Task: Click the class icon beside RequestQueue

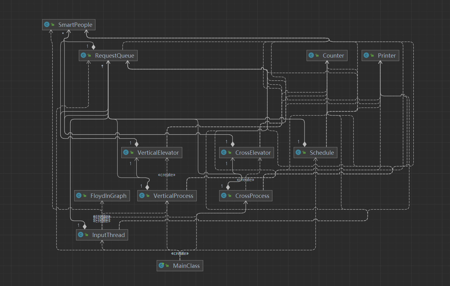Action: [x=83, y=55]
